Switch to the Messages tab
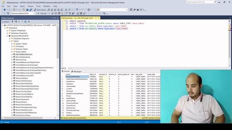Screen dimensions: 232x130 coord(76,71)
